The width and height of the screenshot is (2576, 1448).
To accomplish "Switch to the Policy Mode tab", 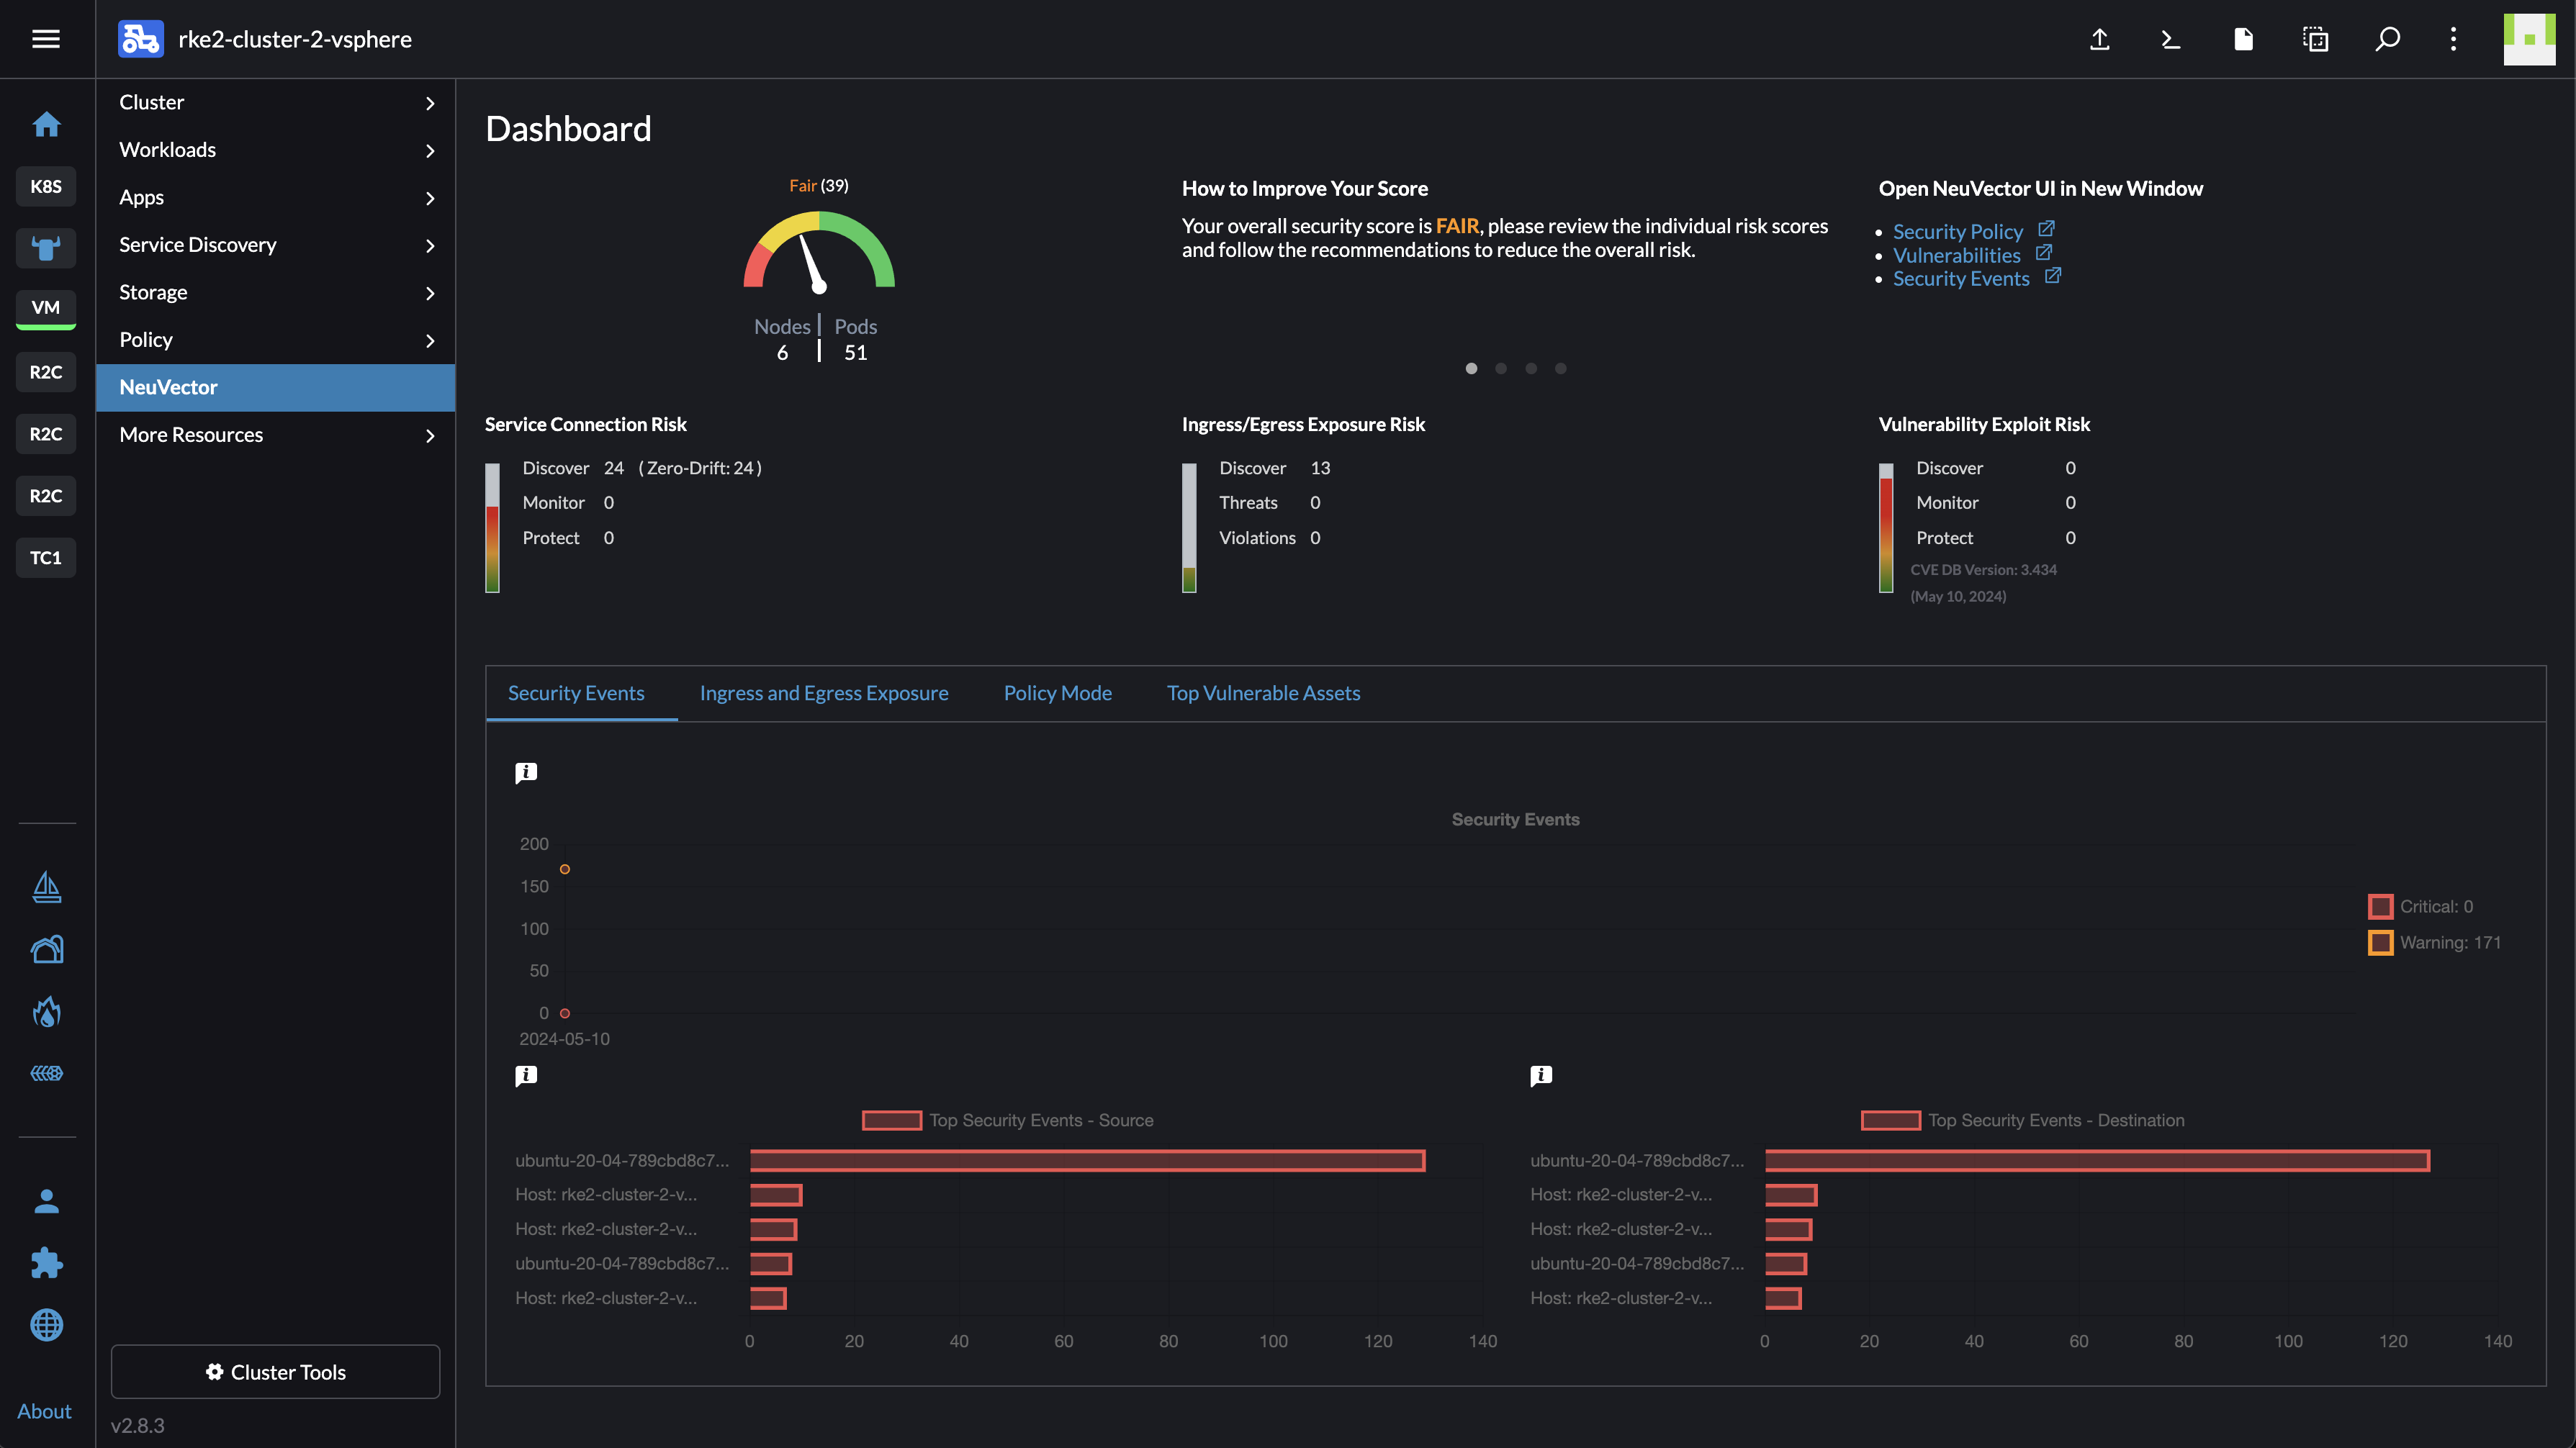I will click(x=1058, y=692).
